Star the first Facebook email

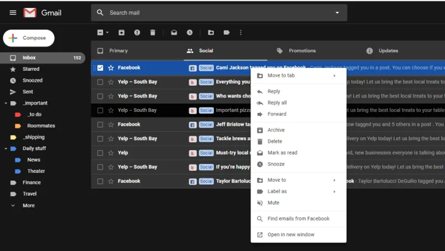click(111, 68)
